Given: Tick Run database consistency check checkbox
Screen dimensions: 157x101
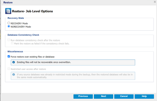Looking at the screenshot, I should [x=9, y=40].
